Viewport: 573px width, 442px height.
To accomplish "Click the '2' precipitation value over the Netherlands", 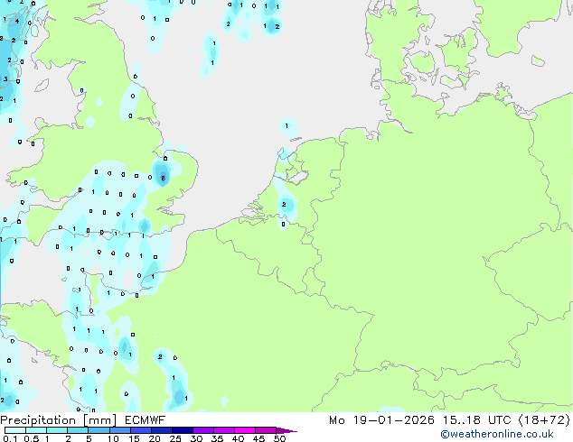I will 284,204.
